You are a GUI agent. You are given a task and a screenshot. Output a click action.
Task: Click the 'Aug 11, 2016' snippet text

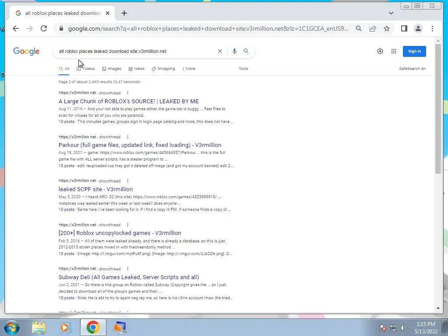70,109
